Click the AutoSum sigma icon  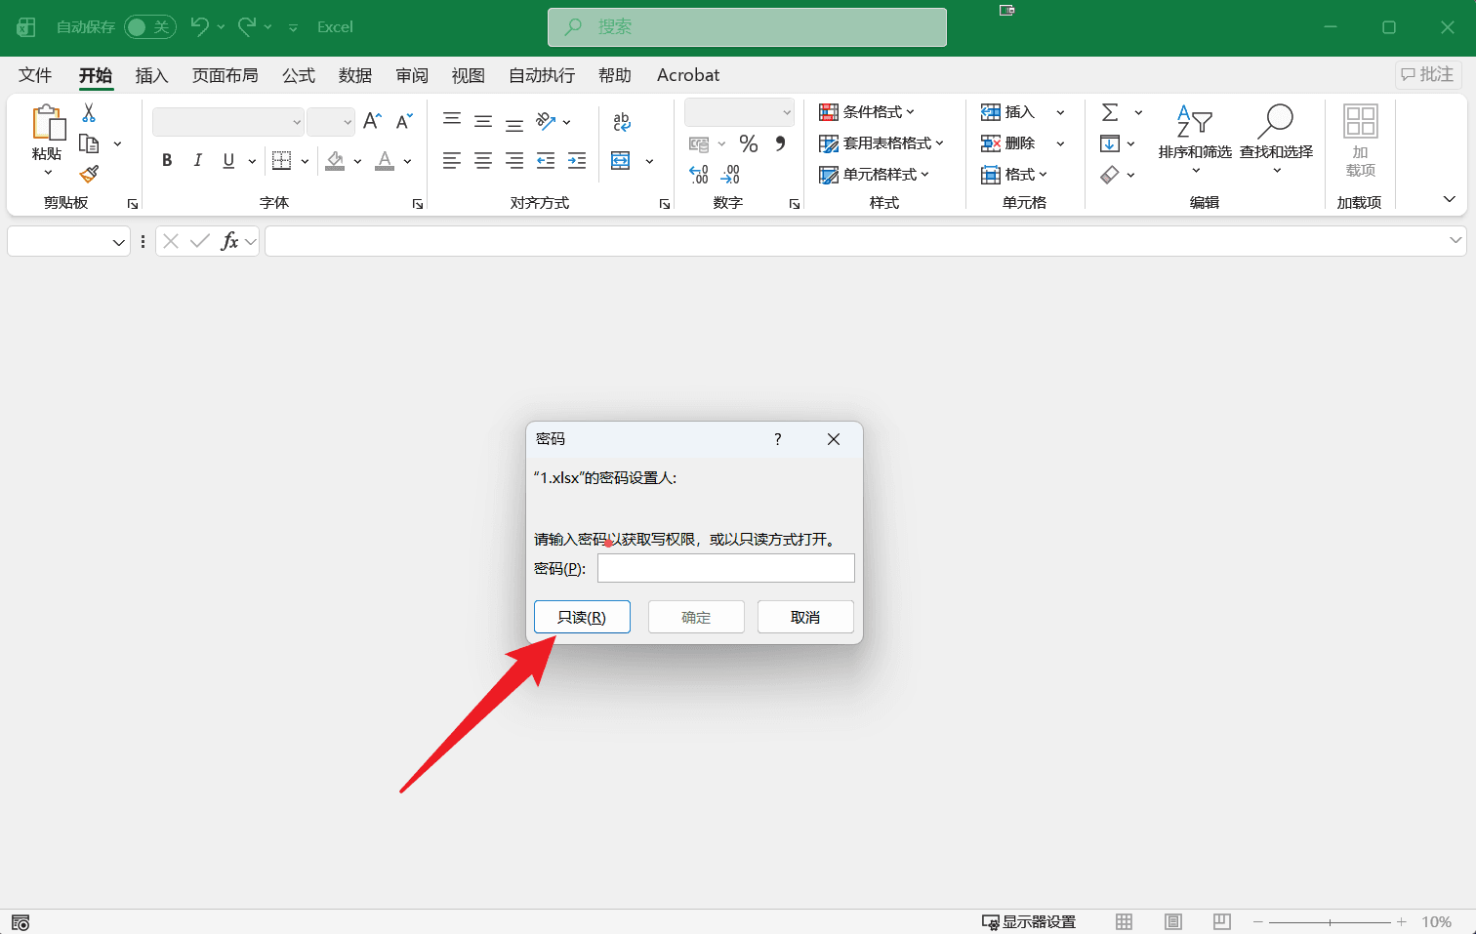coord(1110,112)
